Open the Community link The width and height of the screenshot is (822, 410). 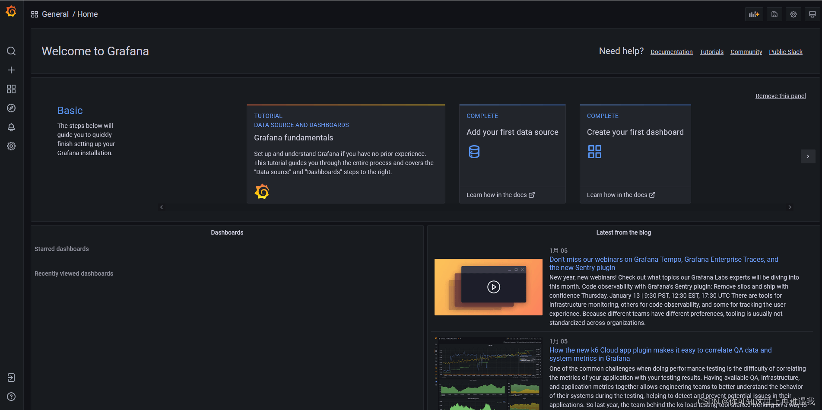pyautogui.click(x=746, y=52)
